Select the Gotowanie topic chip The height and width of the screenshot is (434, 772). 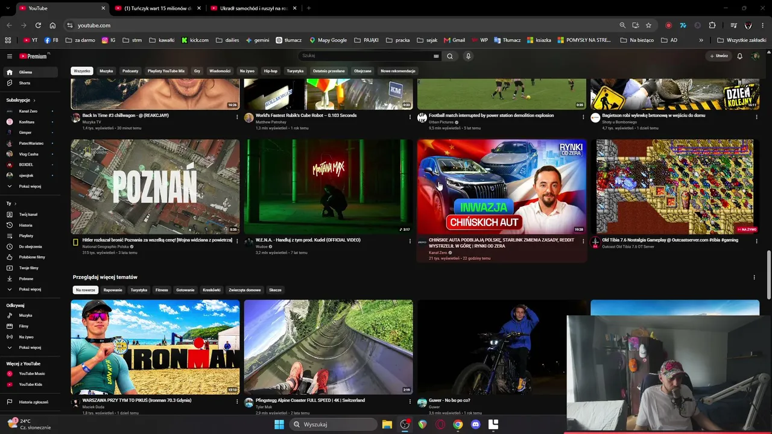pos(185,290)
